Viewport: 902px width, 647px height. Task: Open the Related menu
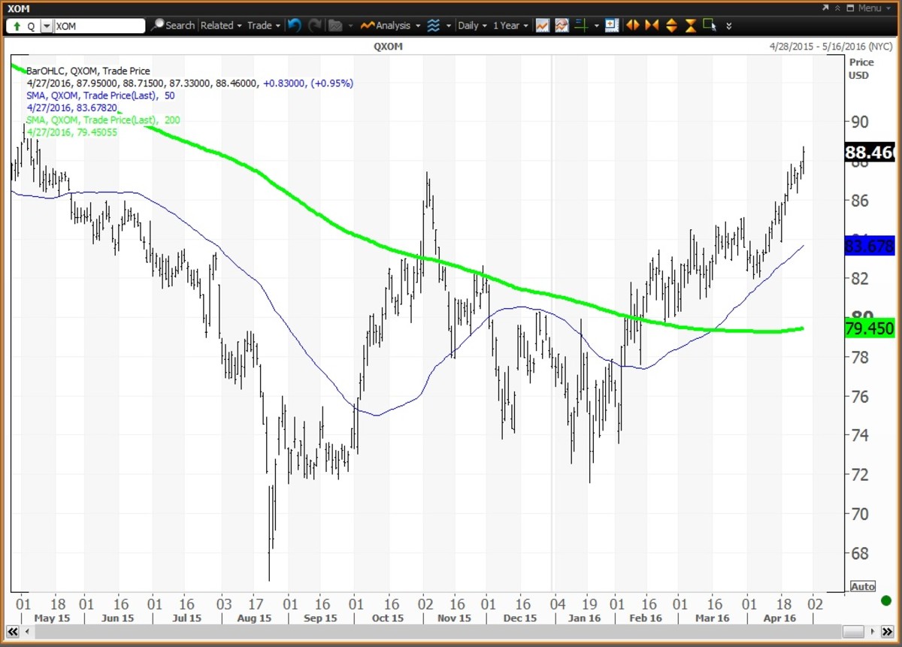coord(221,26)
